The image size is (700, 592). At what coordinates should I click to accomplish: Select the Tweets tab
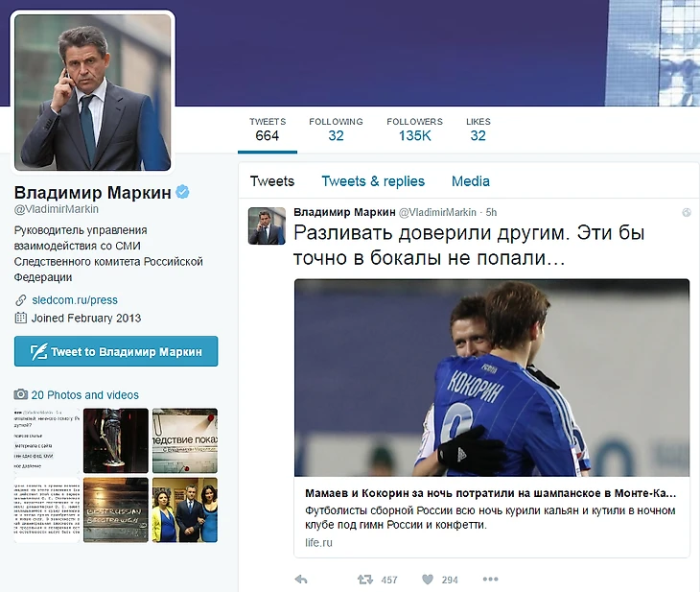click(x=272, y=181)
